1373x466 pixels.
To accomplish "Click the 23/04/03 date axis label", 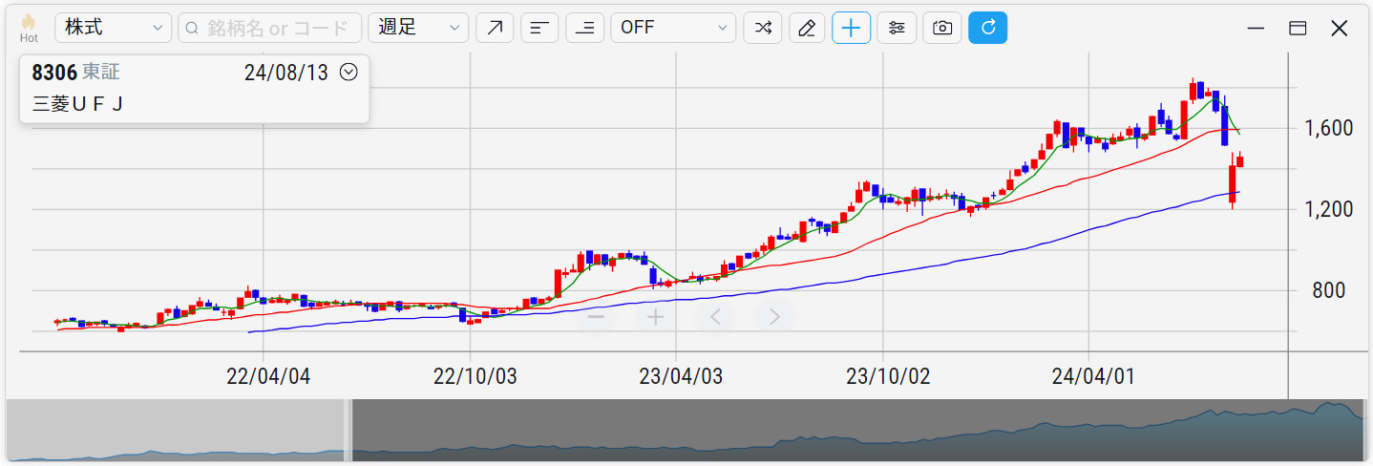I will [681, 376].
